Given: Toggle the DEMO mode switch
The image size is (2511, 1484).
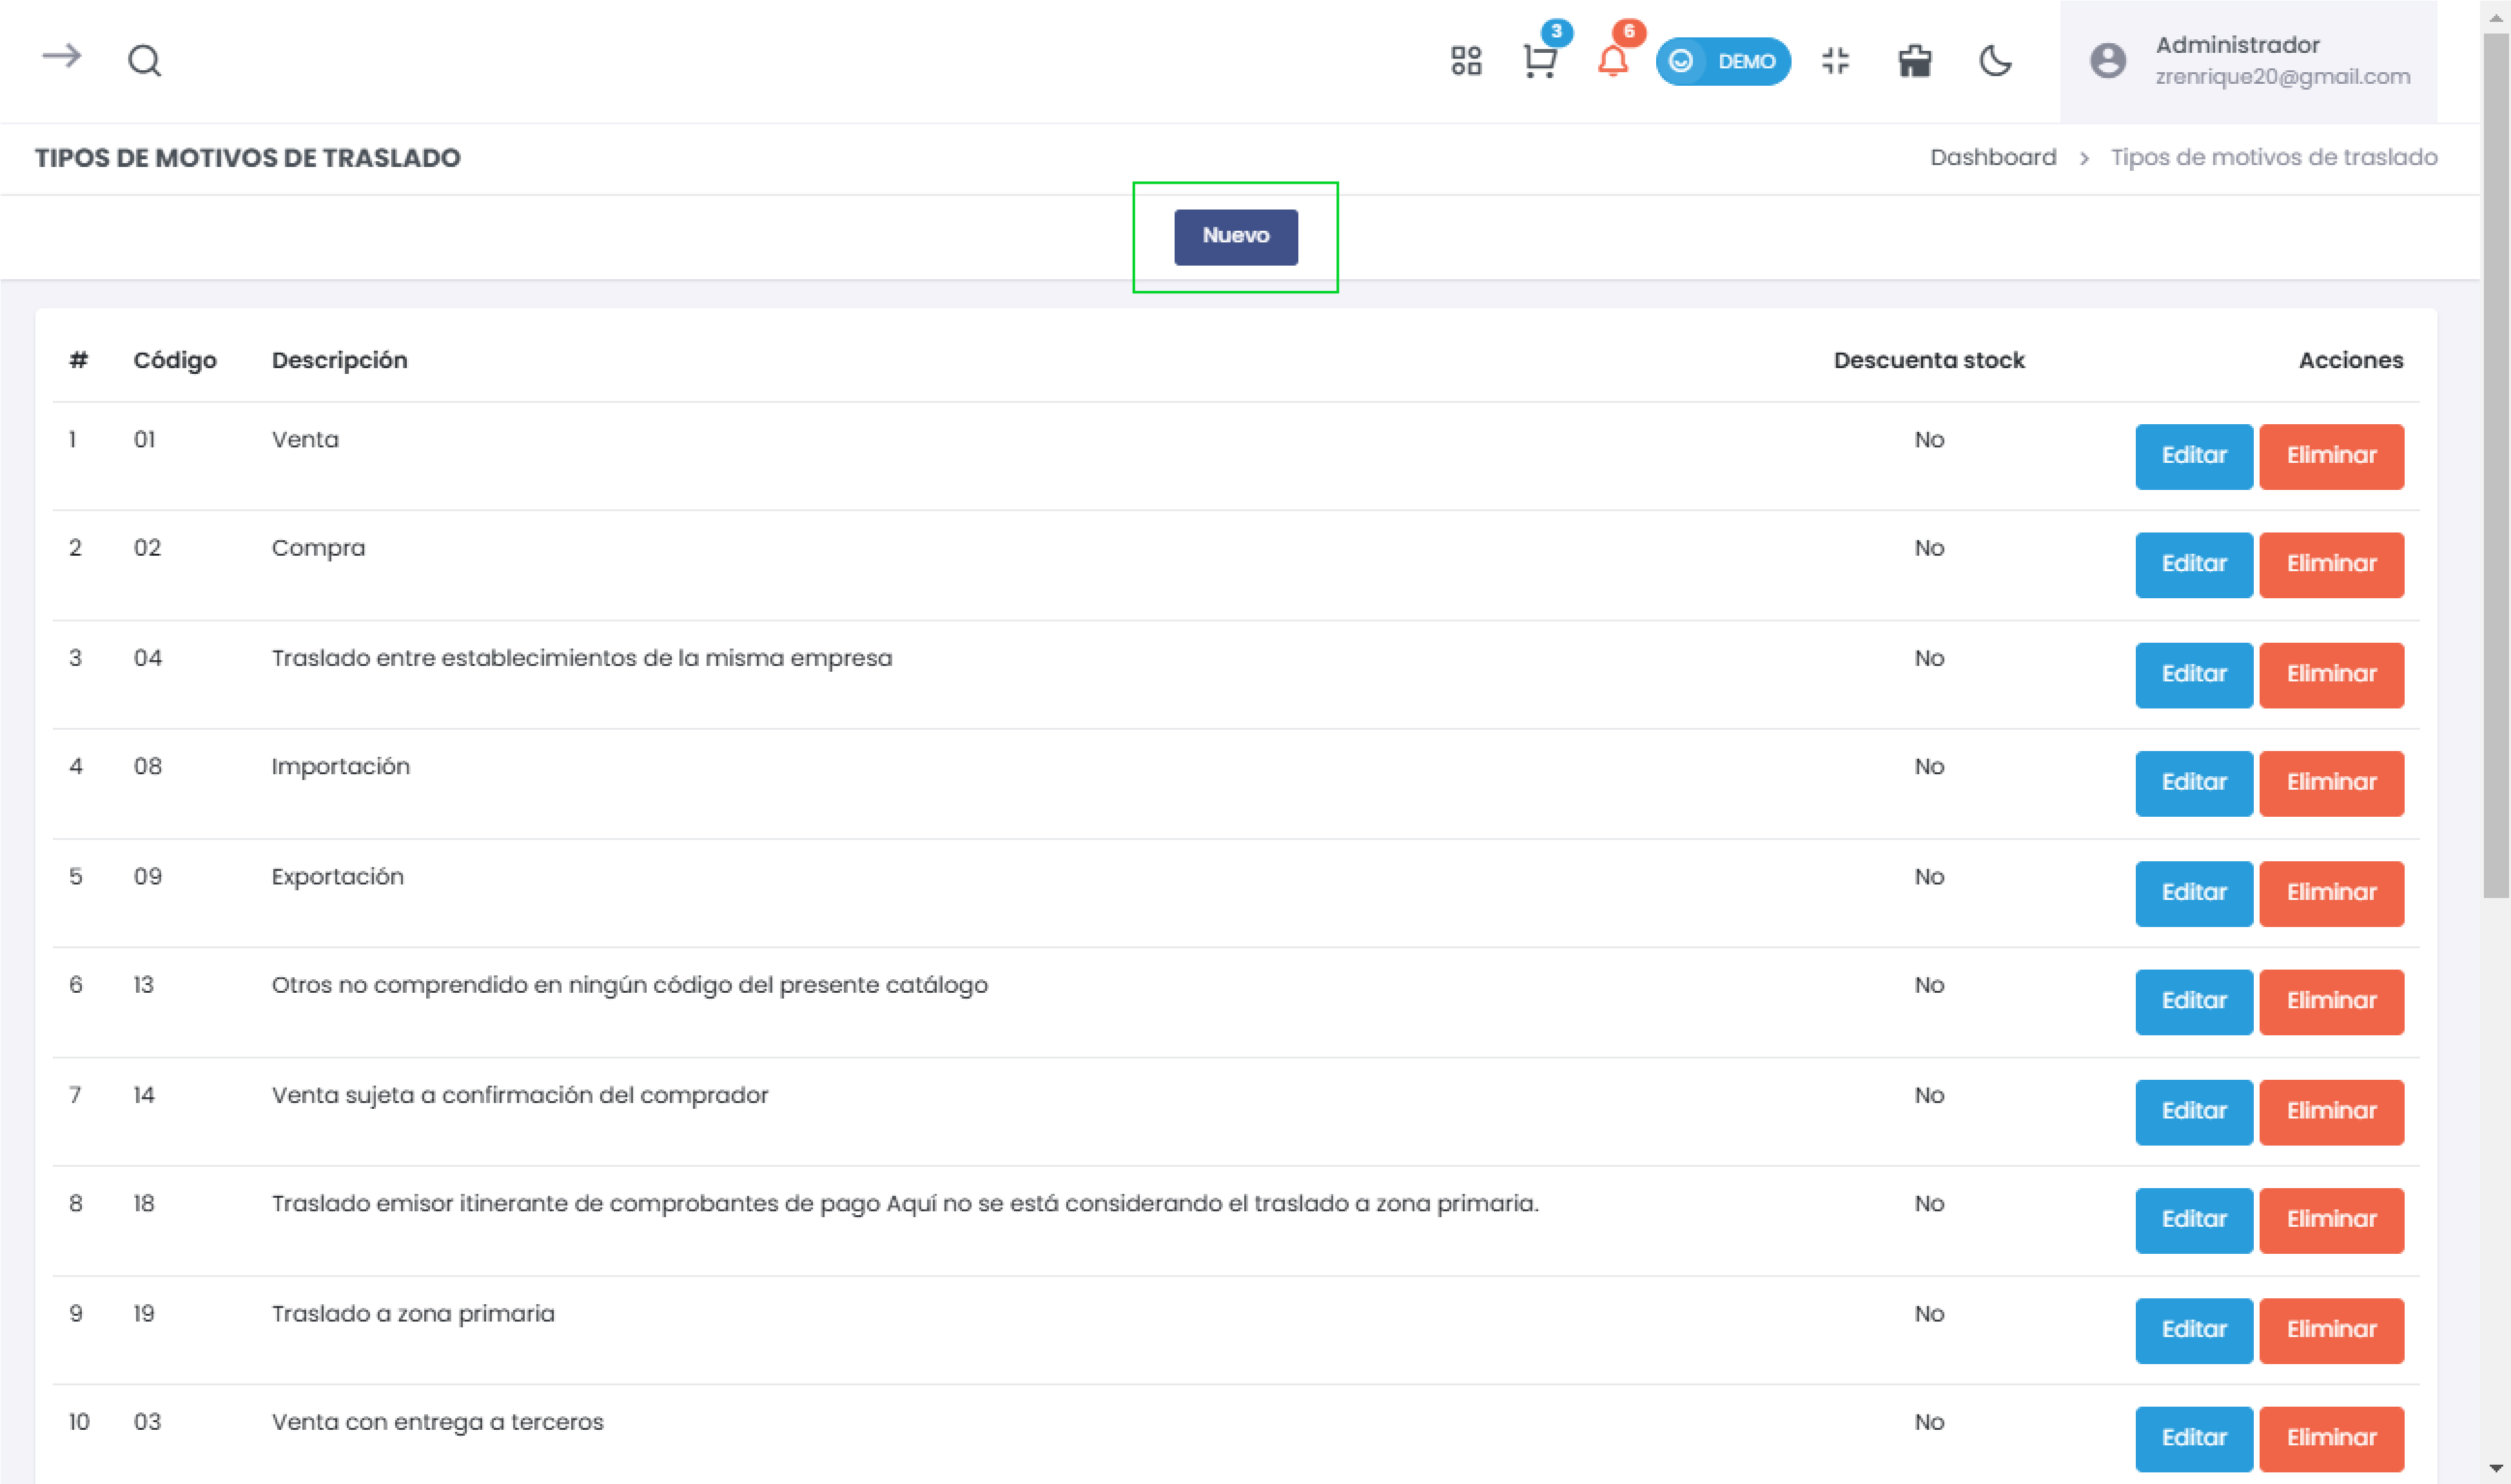Looking at the screenshot, I should coord(1722,61).
